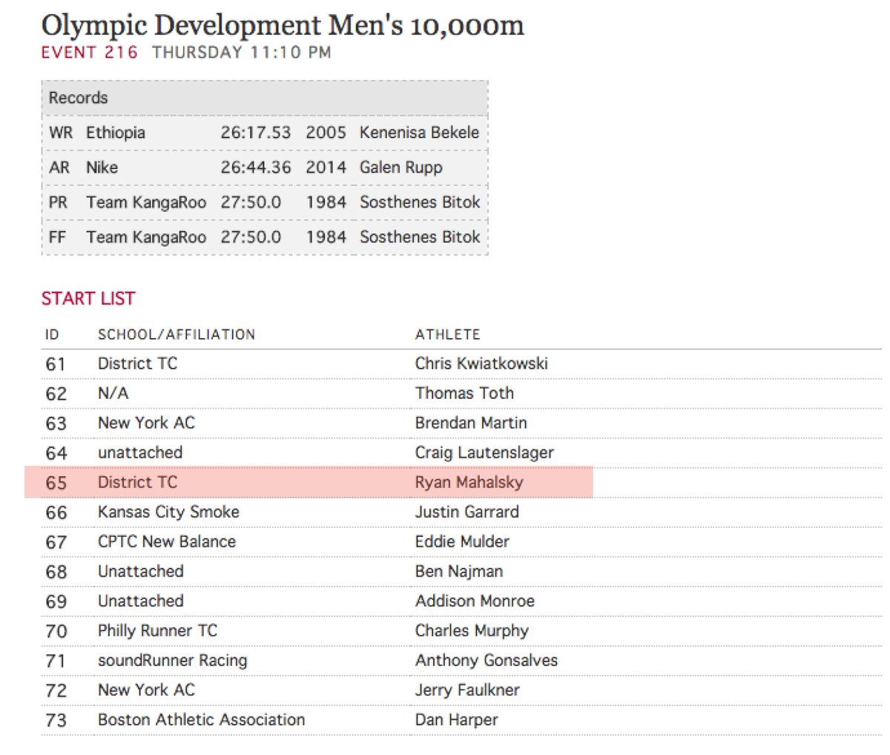
Task: Select athlete Ben Najman
Action: tap(459, 571)
